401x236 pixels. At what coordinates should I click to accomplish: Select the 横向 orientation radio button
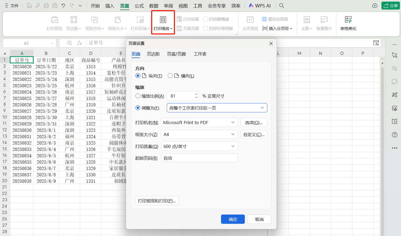(170, 75)
